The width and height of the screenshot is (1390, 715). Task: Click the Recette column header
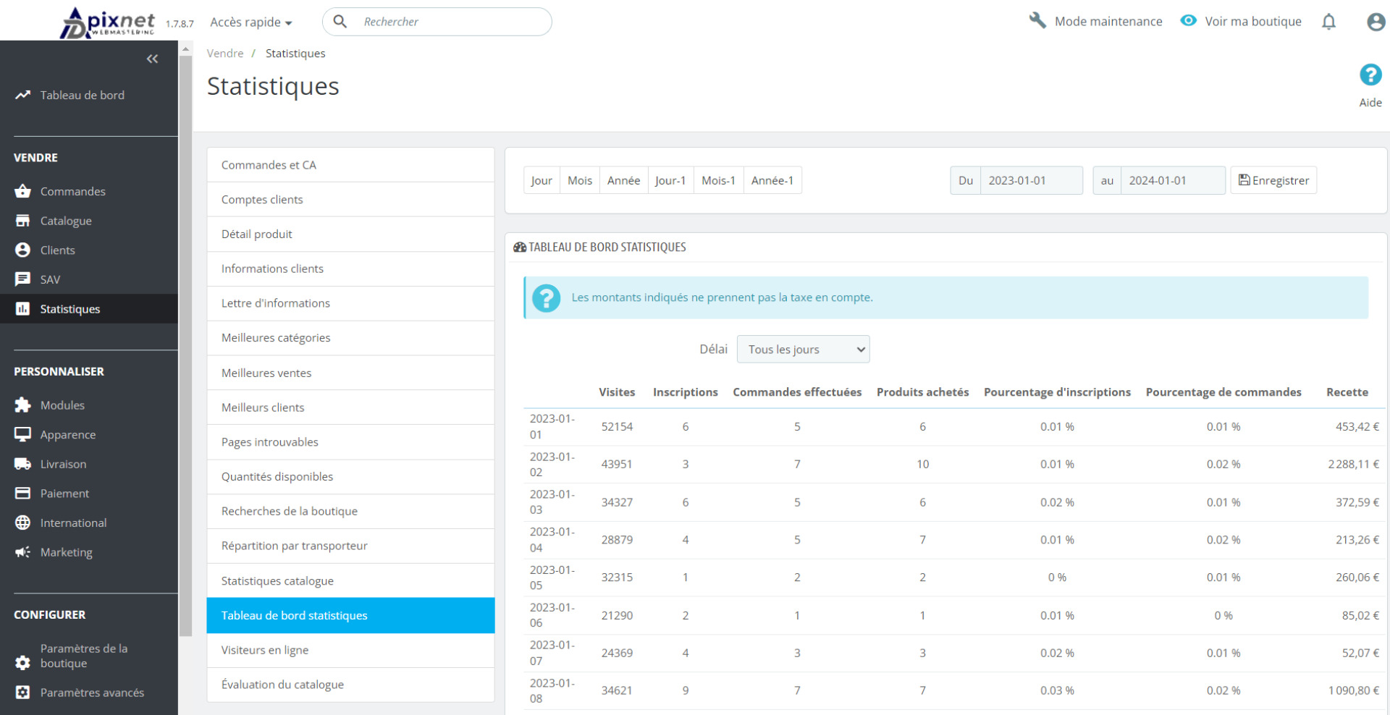pyautogui.click(x=1347, y=392)
